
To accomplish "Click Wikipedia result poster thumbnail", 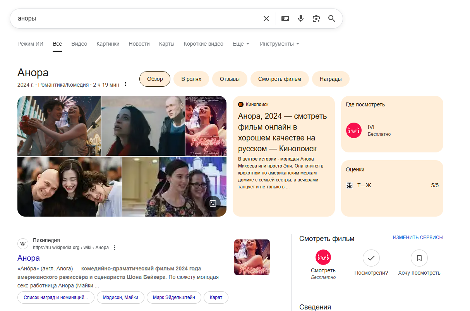I will pos(252,257).
